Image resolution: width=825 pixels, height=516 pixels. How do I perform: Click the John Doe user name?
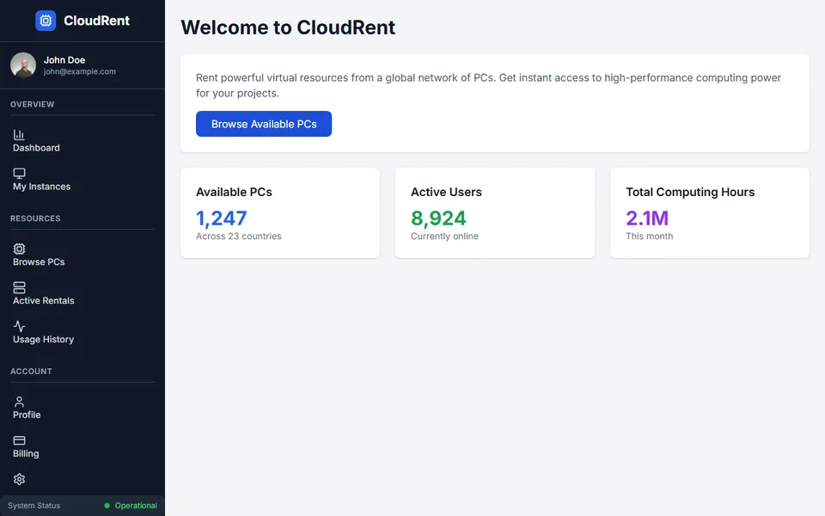64,60
